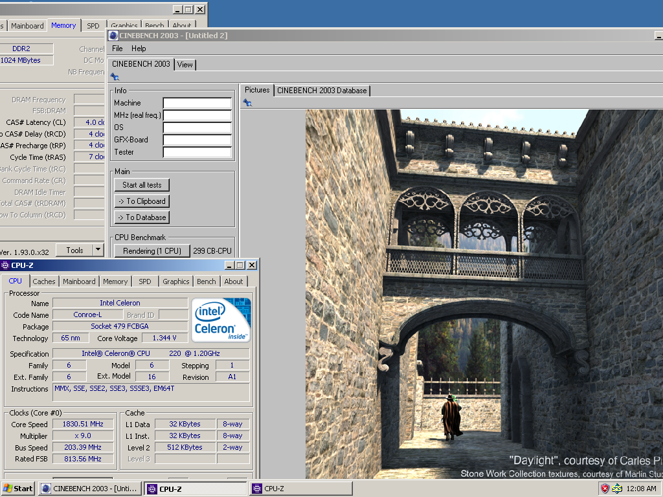Click the 65 nm technology value
This screenshot has width=663, height=497.
[70, 338]
